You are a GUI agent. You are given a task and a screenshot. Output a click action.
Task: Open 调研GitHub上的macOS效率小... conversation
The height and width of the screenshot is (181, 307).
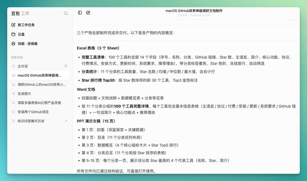coord(39,85)
